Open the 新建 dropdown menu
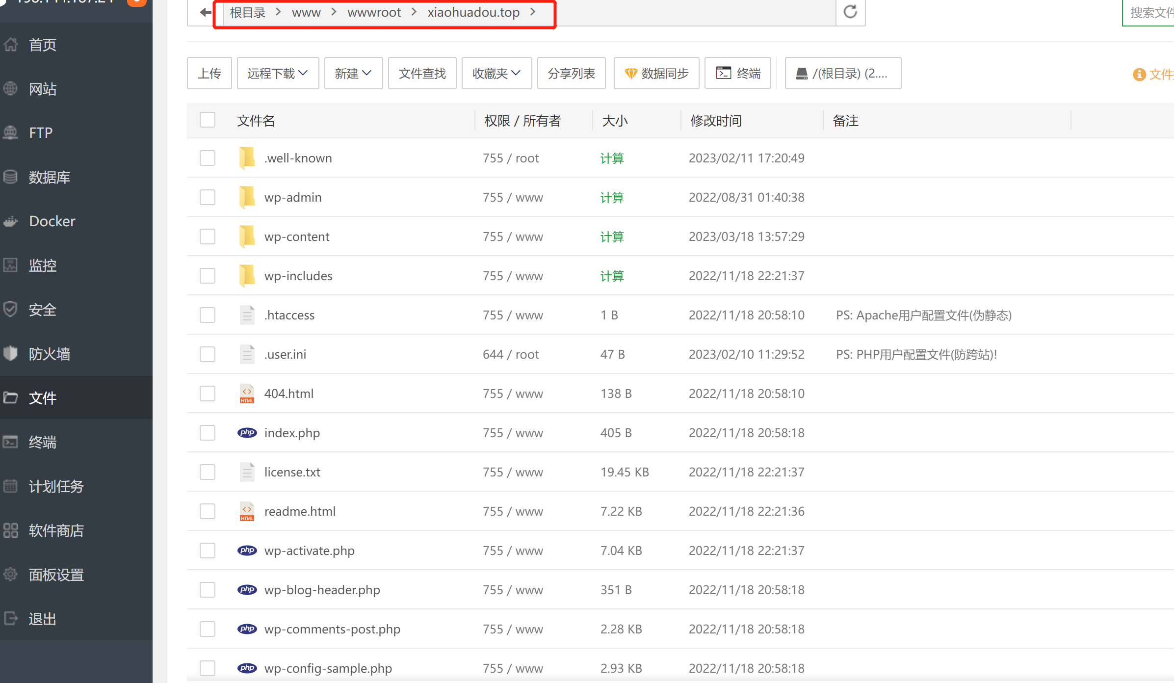 [x=353, y=73]
